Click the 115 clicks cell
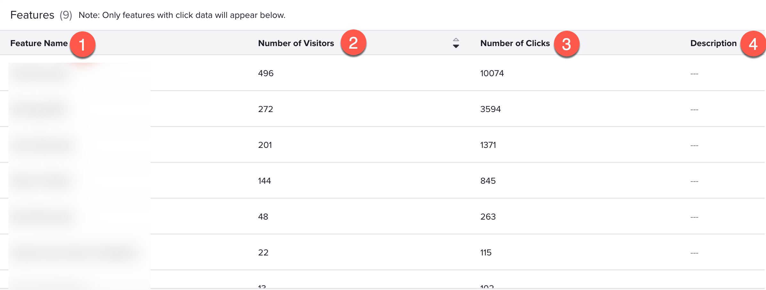This screenshot has height=290, width=766. tap(486, 253)
